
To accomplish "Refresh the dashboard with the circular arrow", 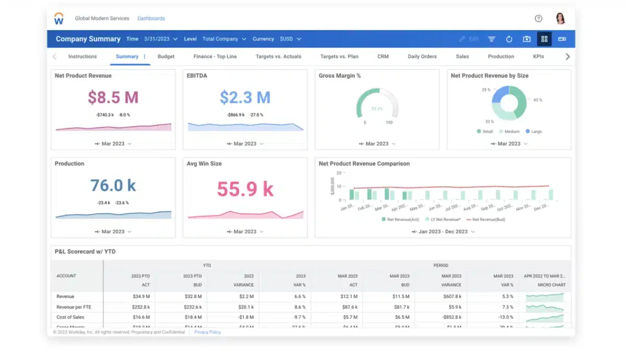I will pos(509,39).
